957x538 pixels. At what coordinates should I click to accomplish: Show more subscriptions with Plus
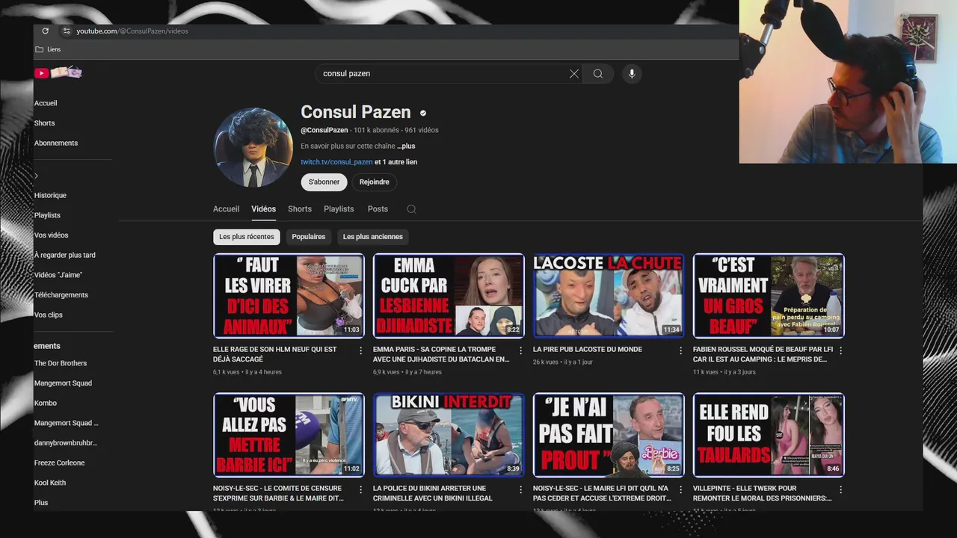tap(41, 503)
